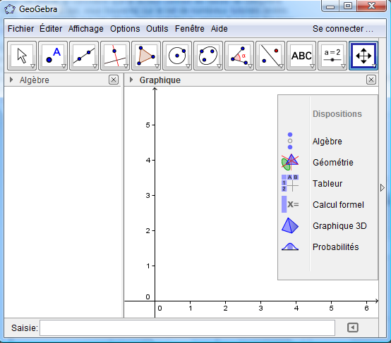
Task: Choose the Graphique 3D disposition label
Action: point(339,226)
